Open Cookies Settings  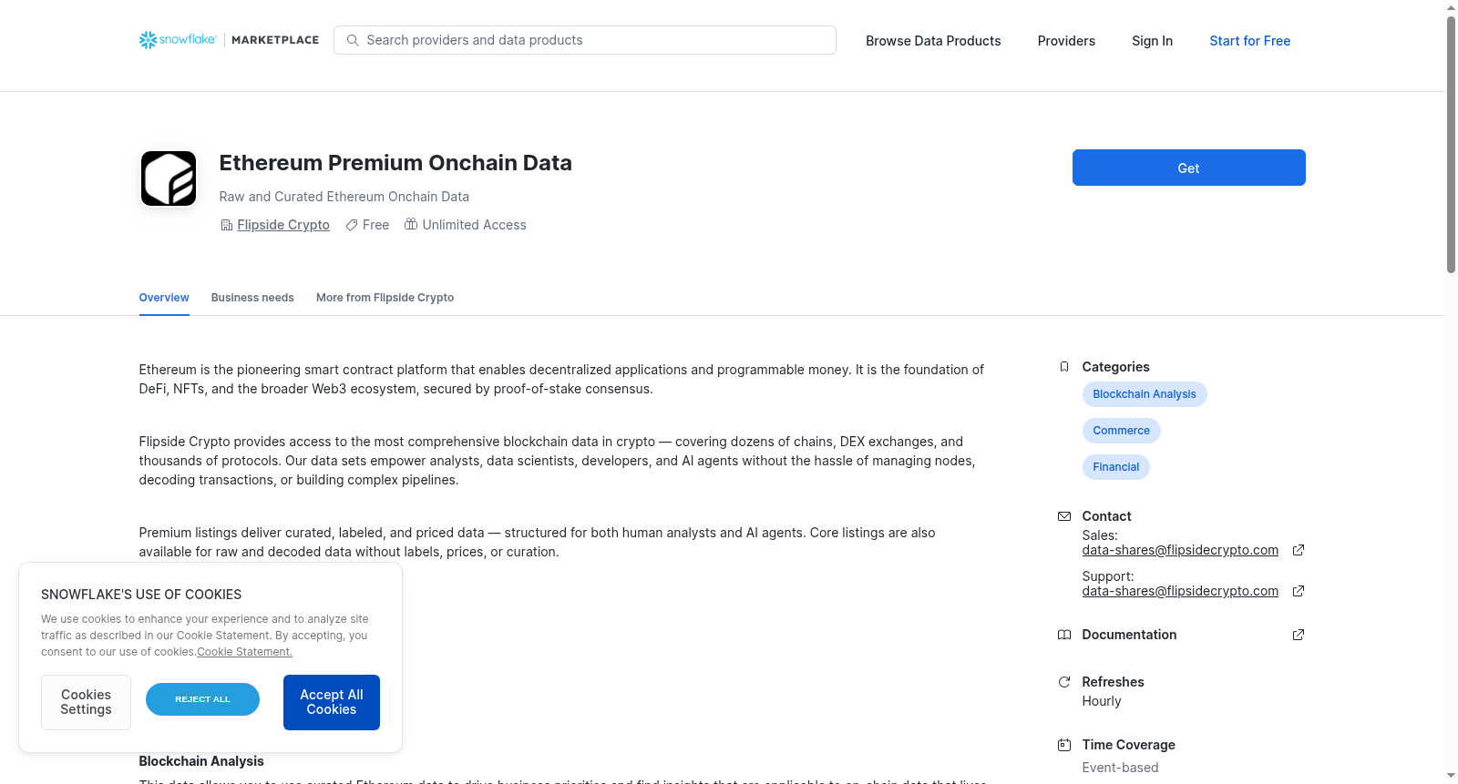point(86,702)
